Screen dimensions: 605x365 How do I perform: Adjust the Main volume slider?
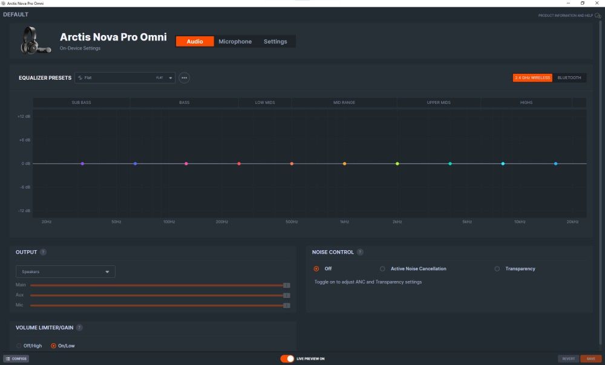(x=160, y=285)
